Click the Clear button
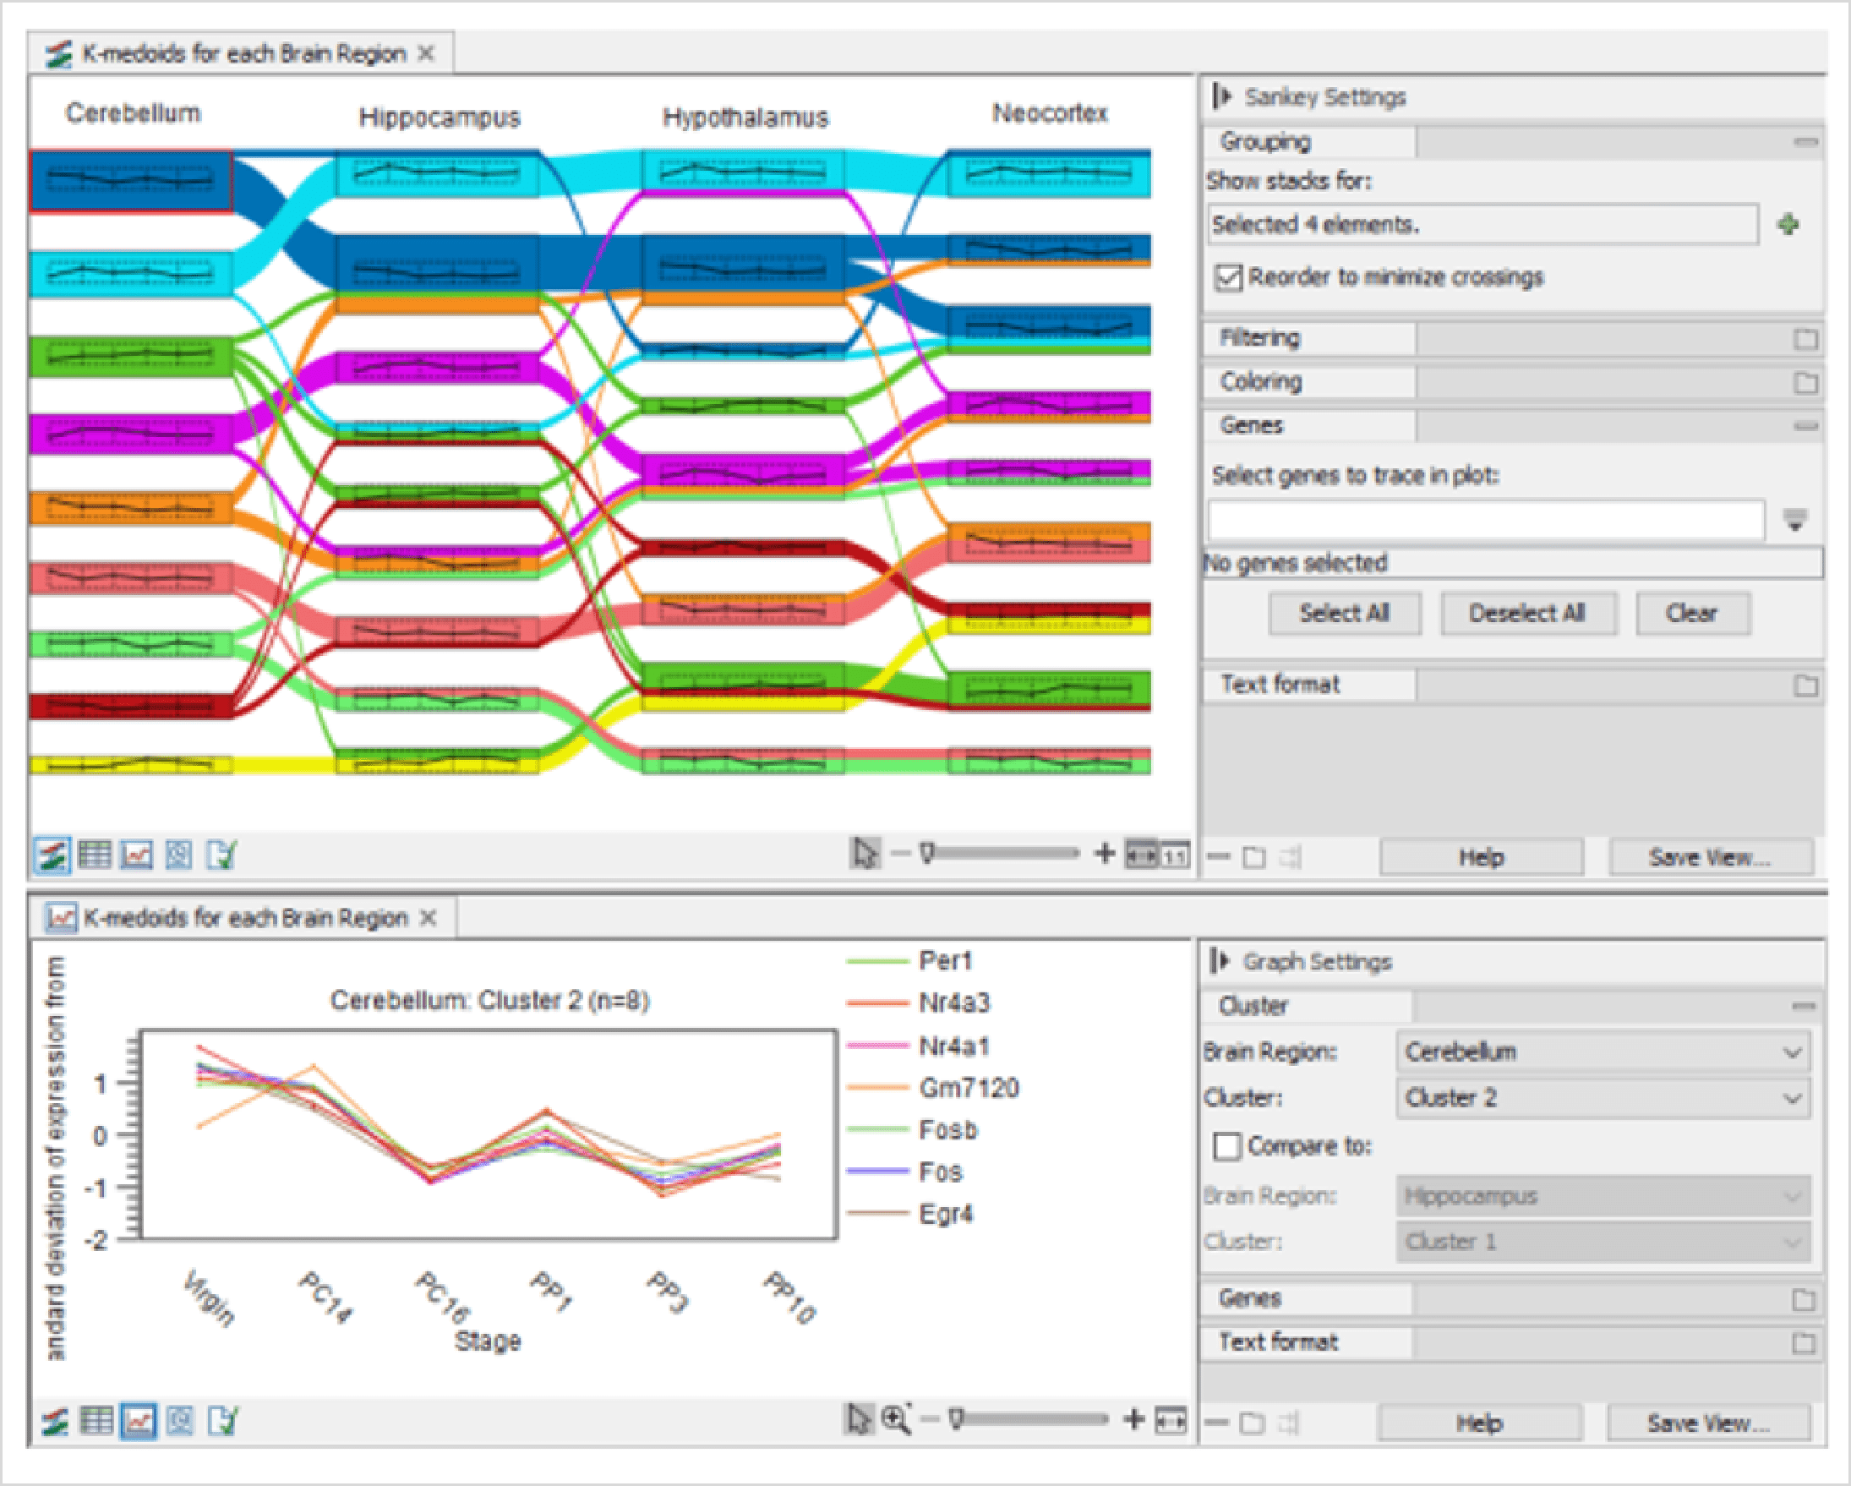 point(1692,614)
